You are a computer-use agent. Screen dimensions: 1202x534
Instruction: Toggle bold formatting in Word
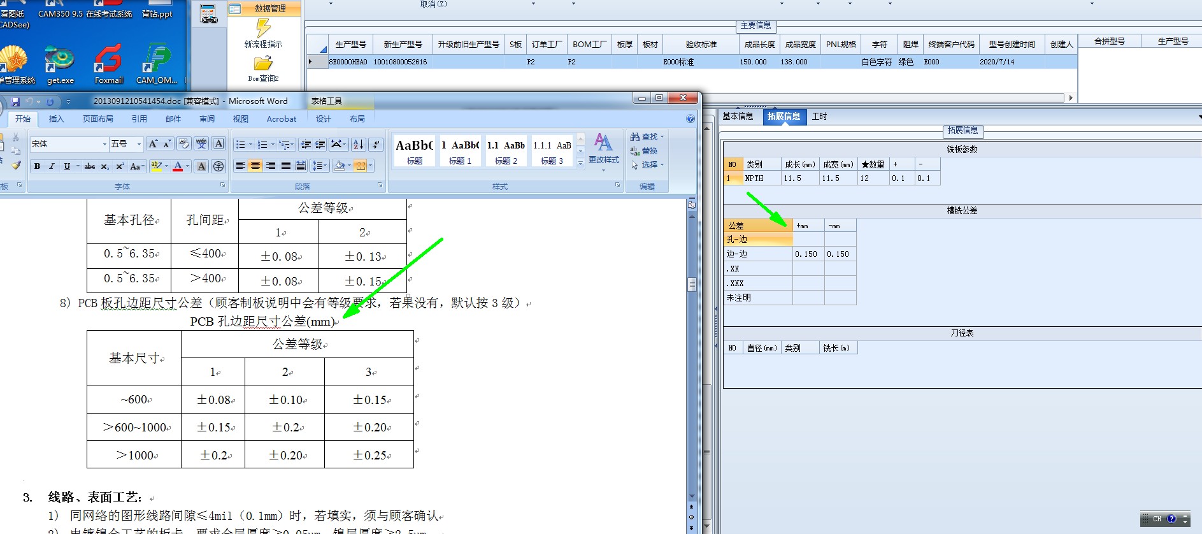coord(37,166)
